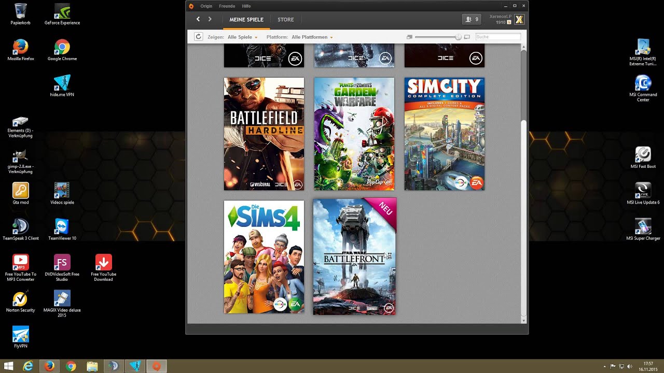Click into the Suche search field
The width and height of the screenshot is (664, 373).
click(x=497, y=37)
